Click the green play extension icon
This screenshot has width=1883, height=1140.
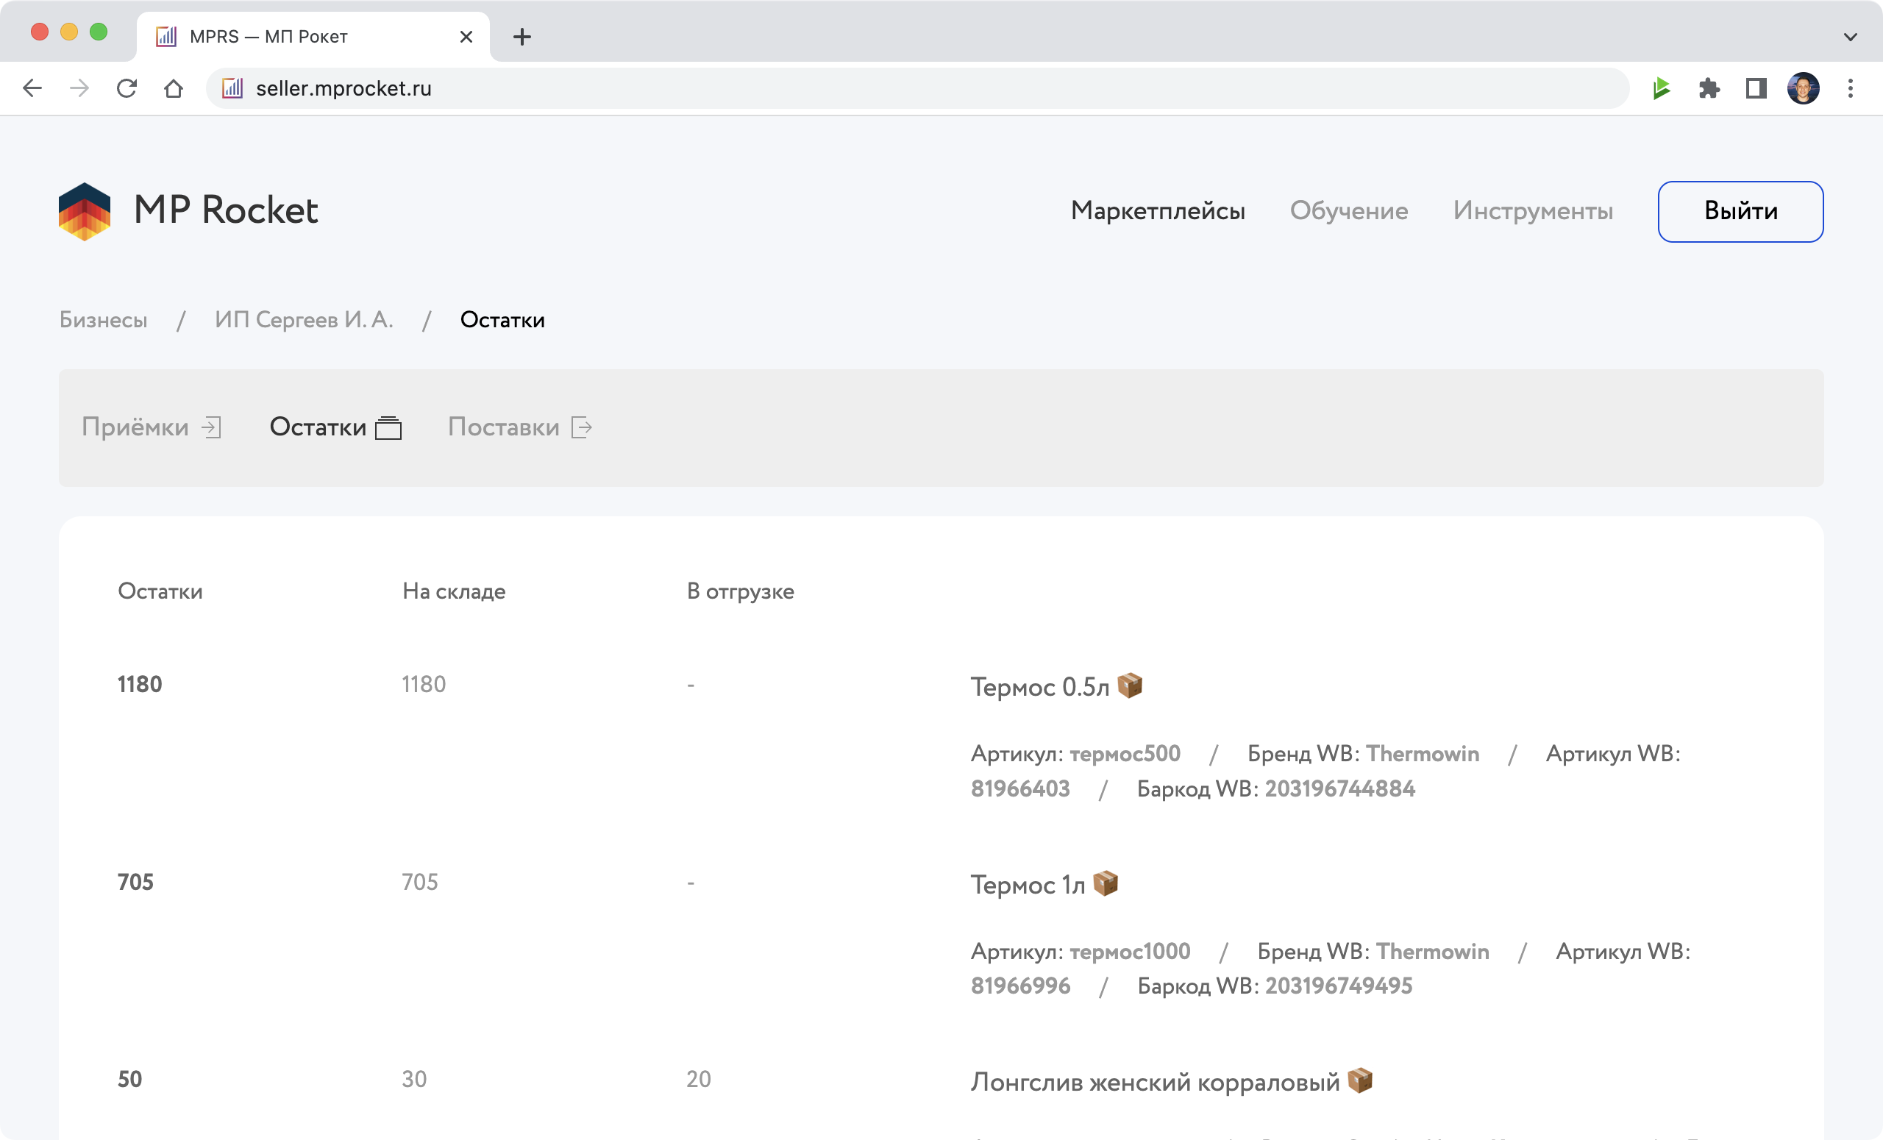(1662, 89)
